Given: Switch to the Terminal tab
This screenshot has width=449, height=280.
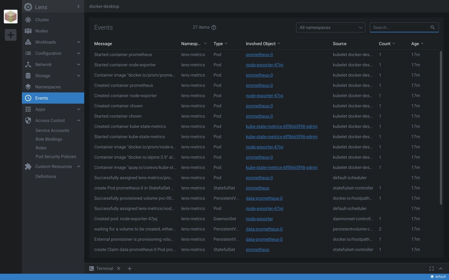Looking at the screenshot, I should [x=104, y=268].
